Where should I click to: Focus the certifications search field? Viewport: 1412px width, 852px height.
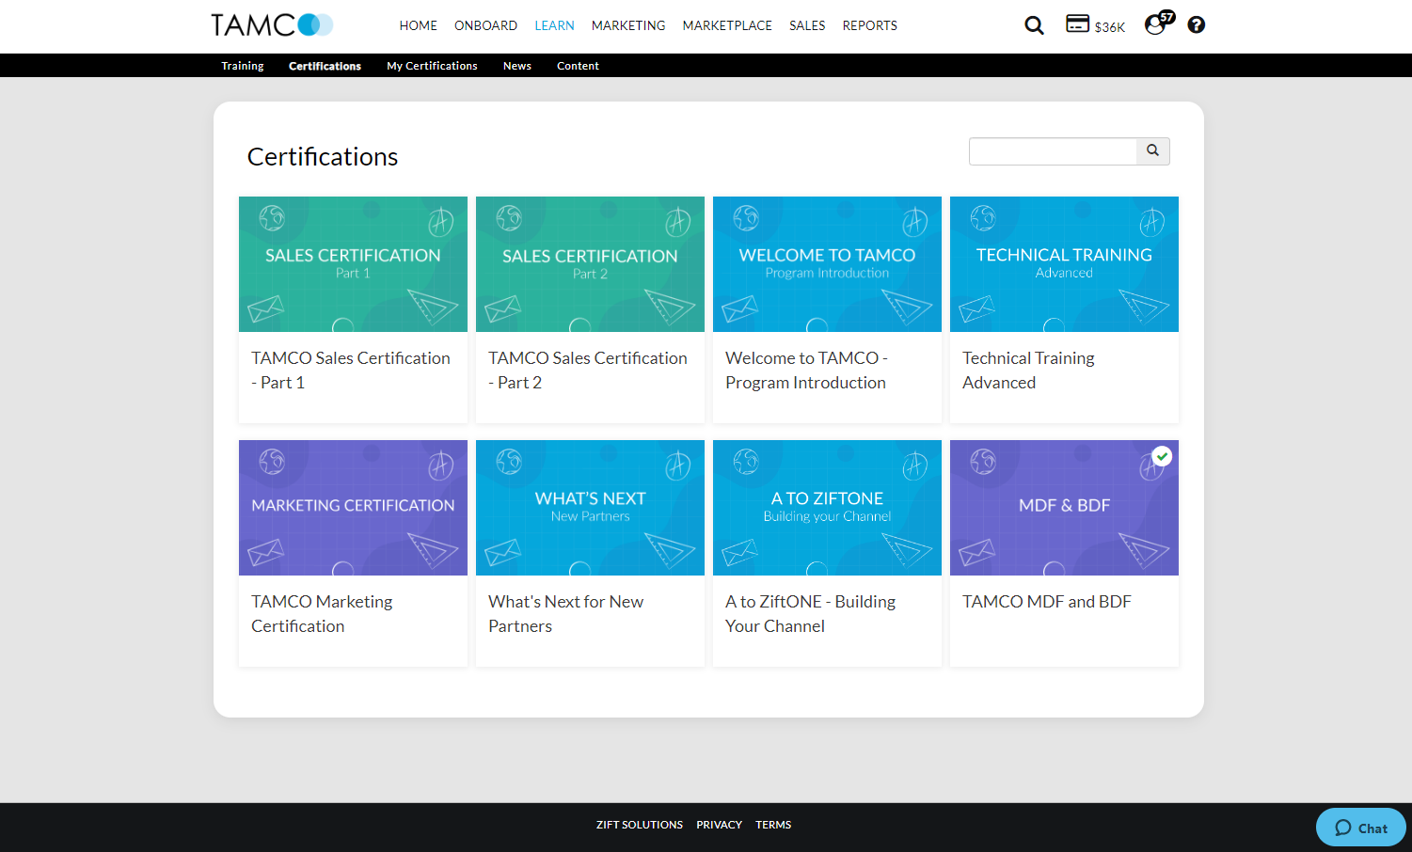1053,151
